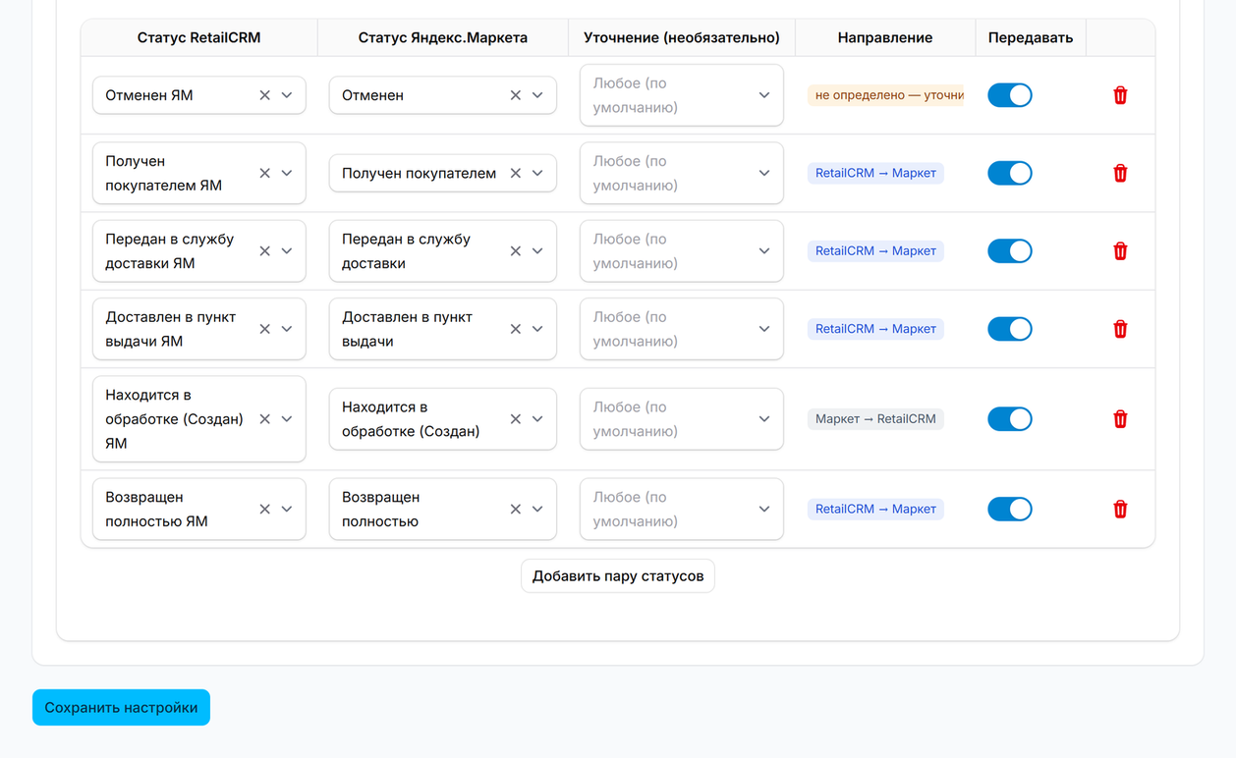The height and width of the screenshot is (758, 1236).
Task: Clear the Передан в службу доставки Market status
Action: 515,251
